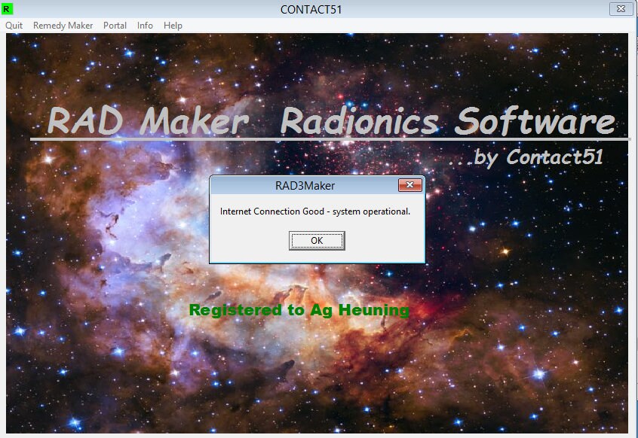Close the CONTACT51 main window
The width and height of the screenshot is (638, 438).
coord(621,9)
